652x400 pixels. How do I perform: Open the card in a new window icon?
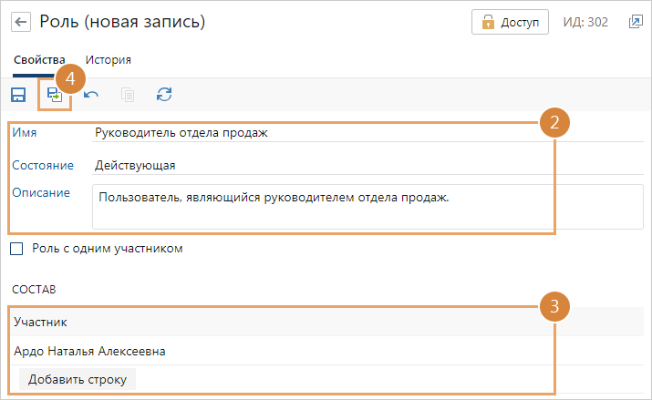[636, 22]
